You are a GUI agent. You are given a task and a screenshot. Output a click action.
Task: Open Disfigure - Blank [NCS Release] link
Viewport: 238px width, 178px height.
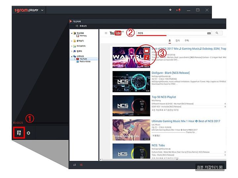[x=171, y=73]
